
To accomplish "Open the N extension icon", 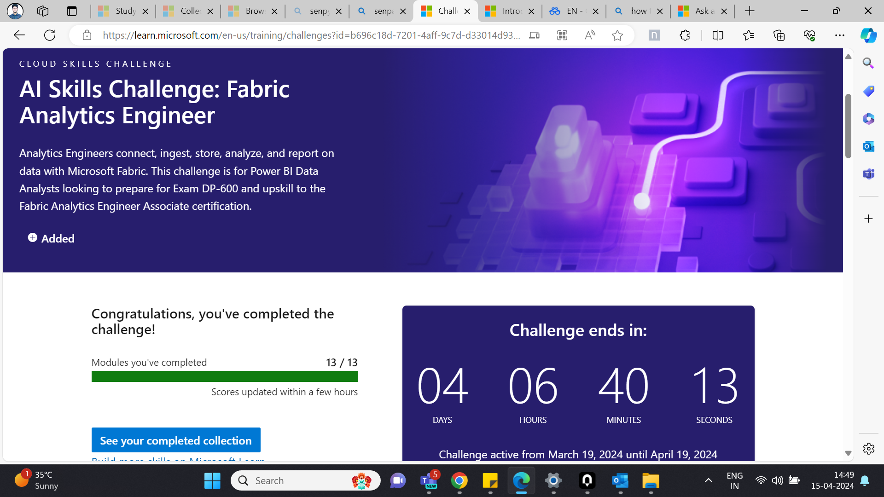I will (654, 35).
